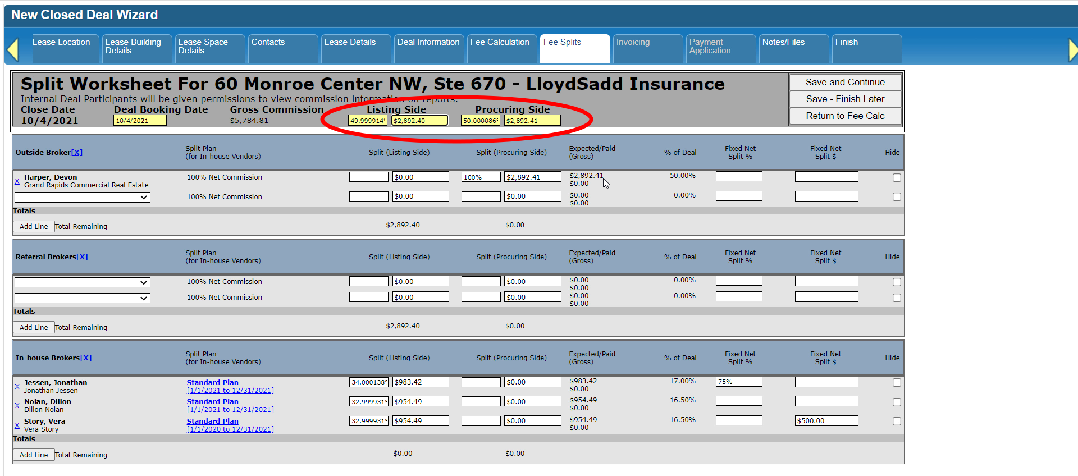Open empty Outside Broker name dropdown
The image size is (1078, 476).
pos(82,198)
